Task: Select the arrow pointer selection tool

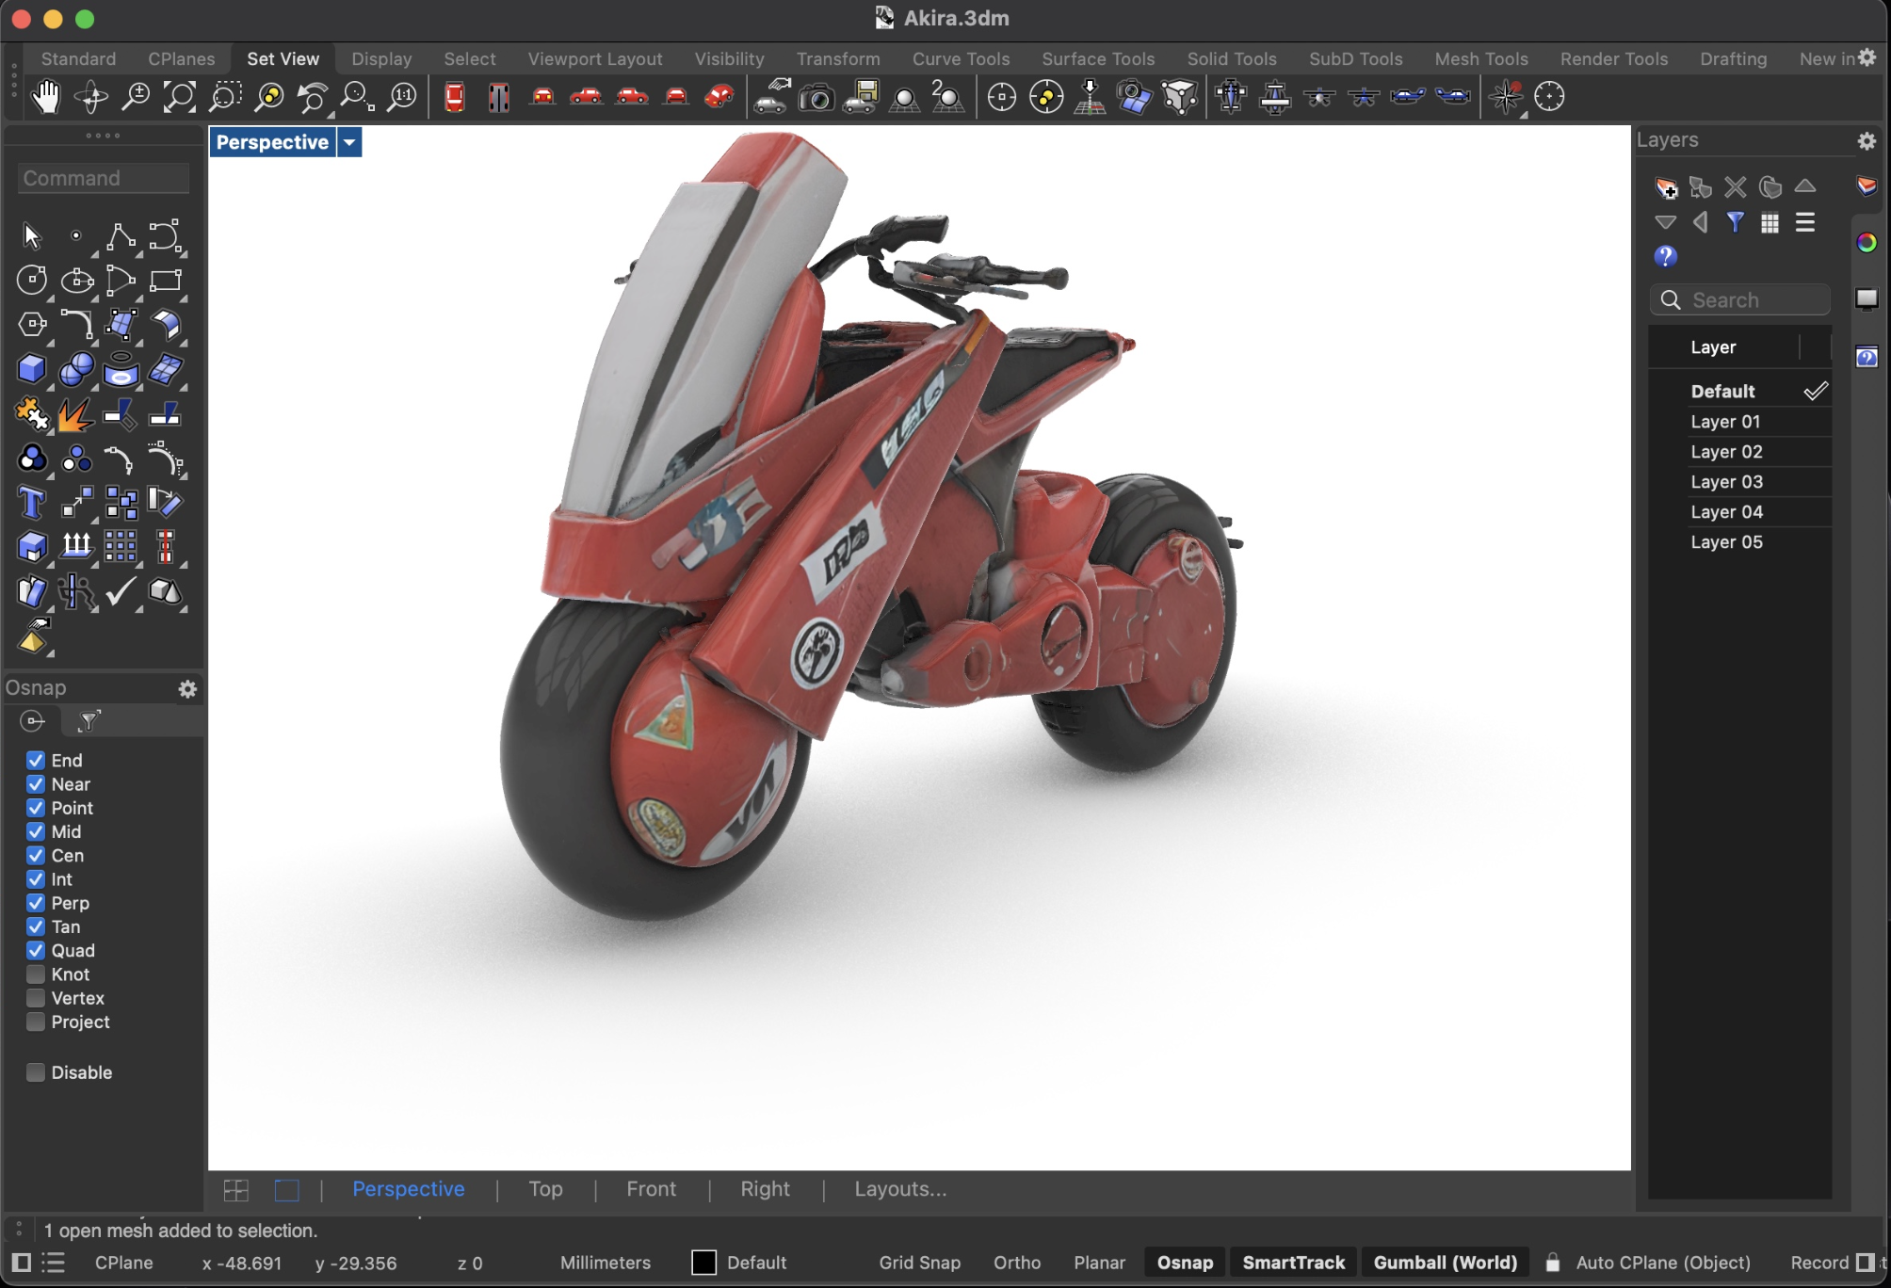Action: pos(32,235)
